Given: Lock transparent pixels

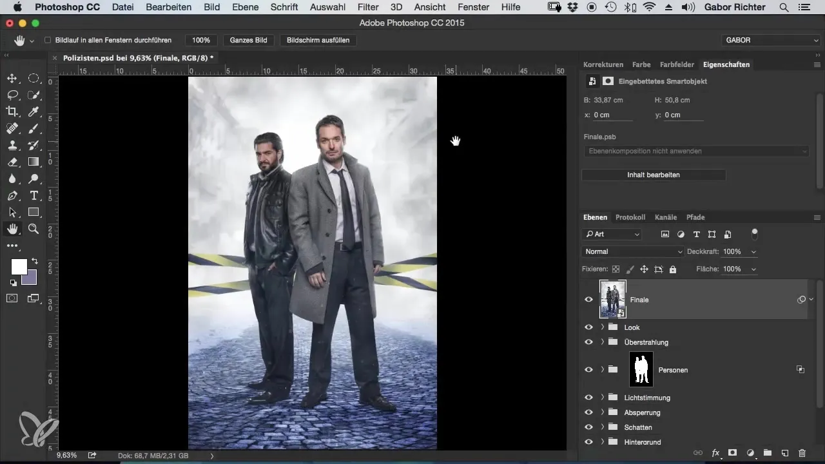Looking at the screenshot, I should (x=616, y=269).
